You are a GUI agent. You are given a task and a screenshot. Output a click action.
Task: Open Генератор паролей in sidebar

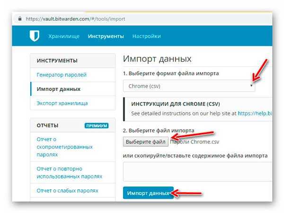pos(62,75)
